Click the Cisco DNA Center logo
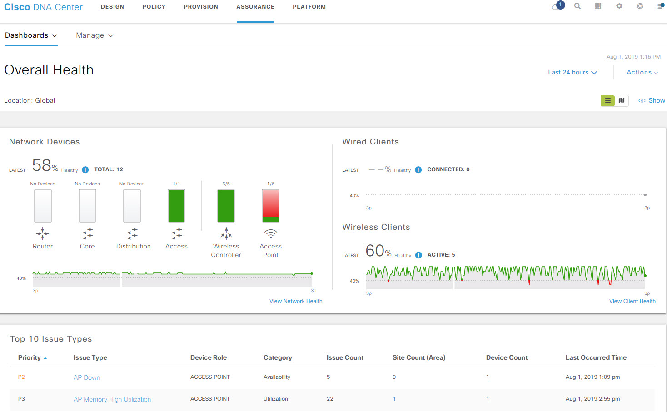Screen dimensions: 667x412 click(x=43, y=7)
